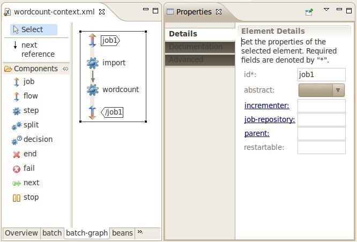This screenshot has height=242, width=357.
Task: Pick the next transition component
Action: pyautogui.click(x=31, y=183)
